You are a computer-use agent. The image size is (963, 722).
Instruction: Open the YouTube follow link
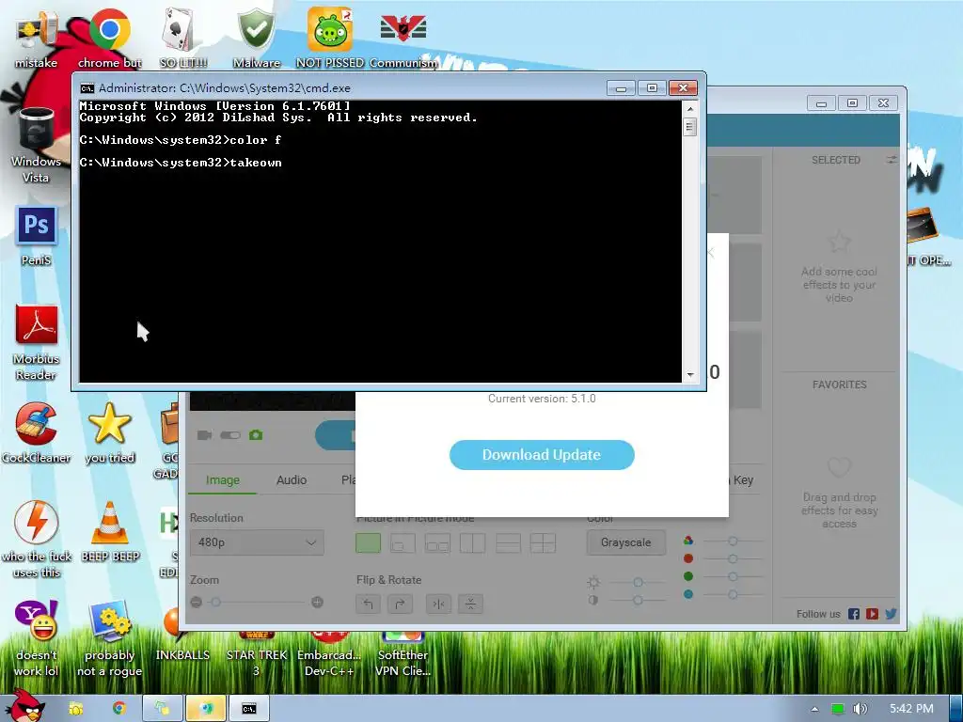[x=872, y=614]
